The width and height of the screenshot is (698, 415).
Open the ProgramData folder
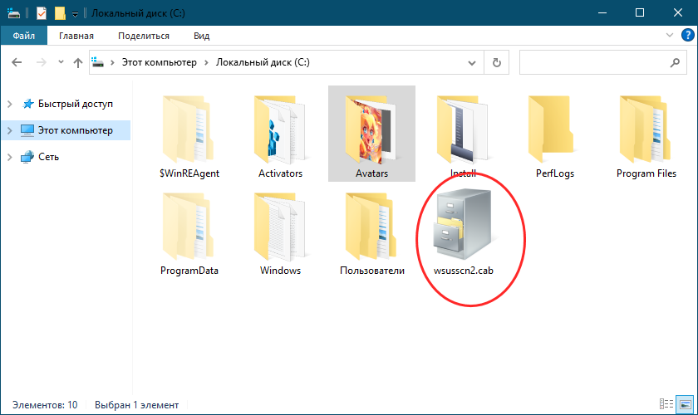pyautogui.click(x=189, y=232)
